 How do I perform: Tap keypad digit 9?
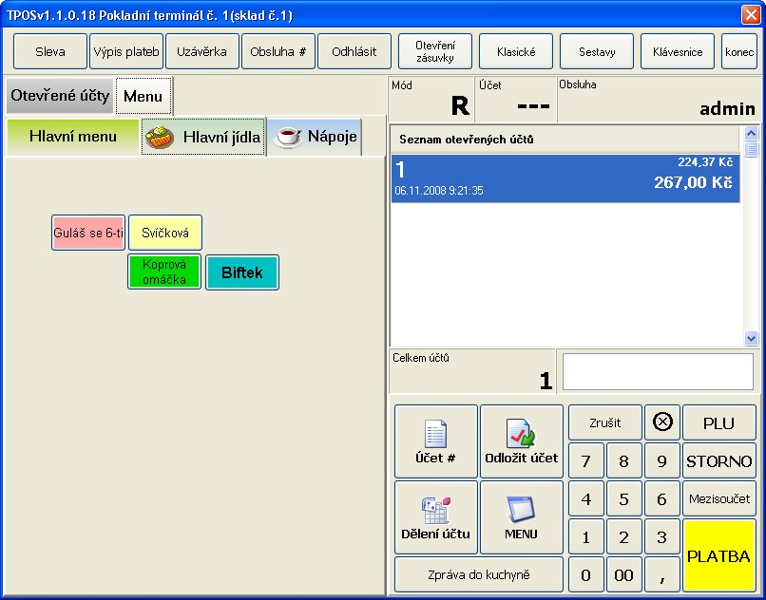click(x=662, y=460)
